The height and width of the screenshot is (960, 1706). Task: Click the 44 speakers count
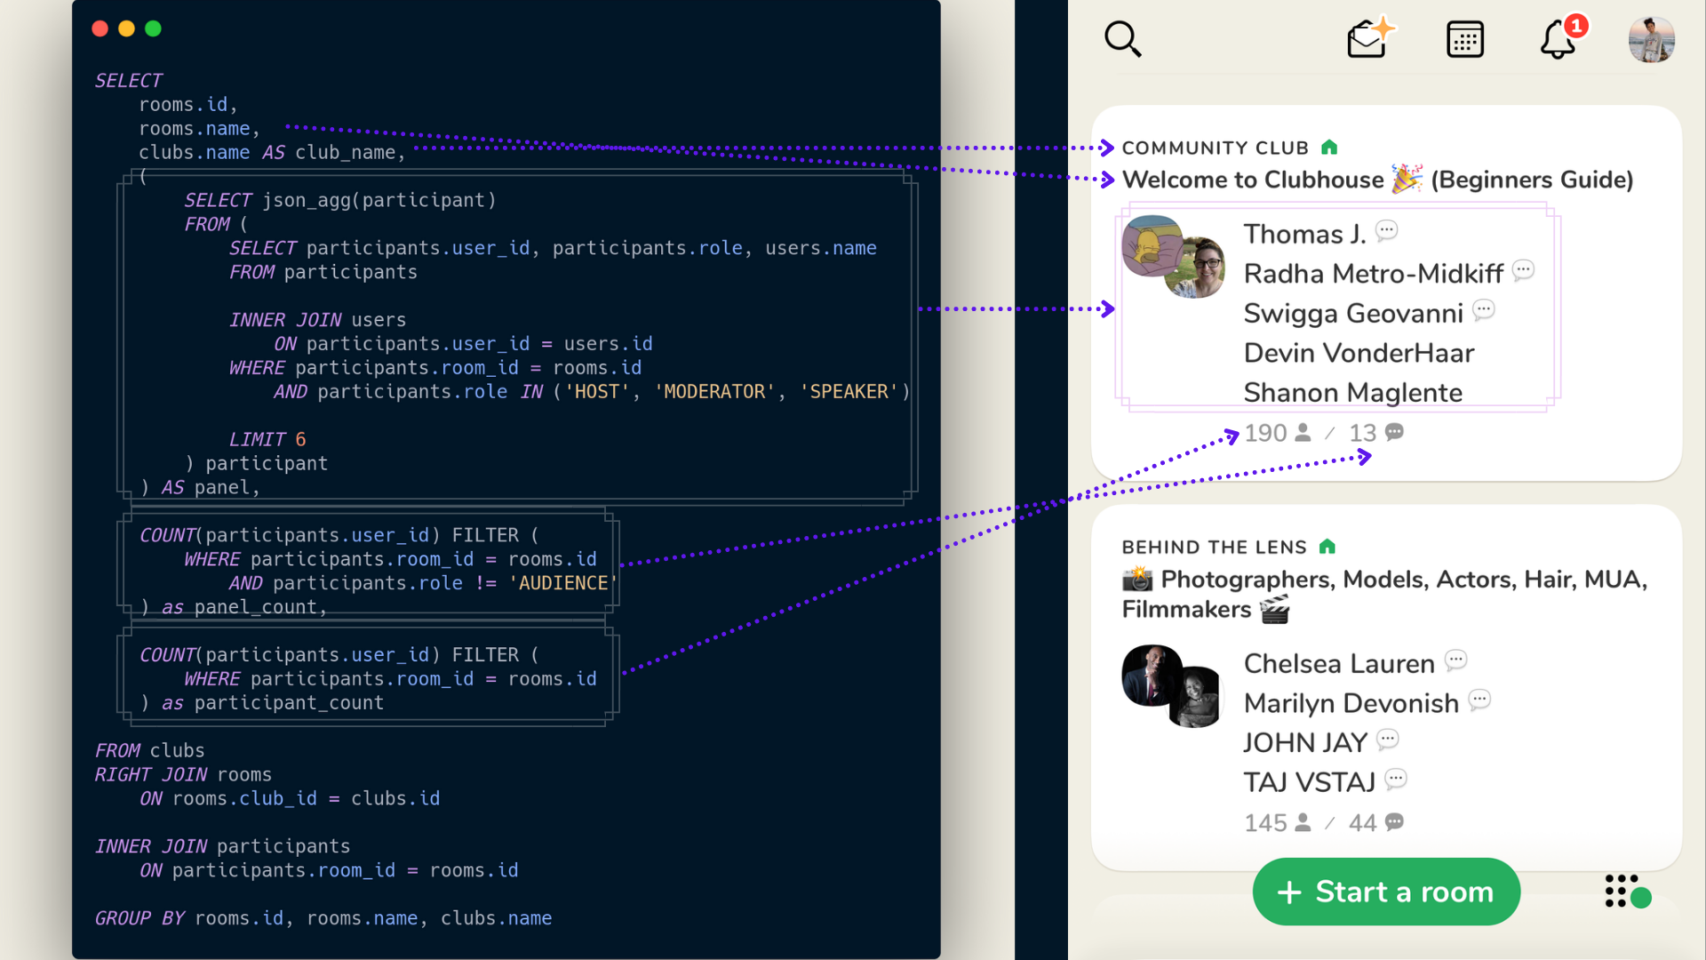click(1362, 823)
